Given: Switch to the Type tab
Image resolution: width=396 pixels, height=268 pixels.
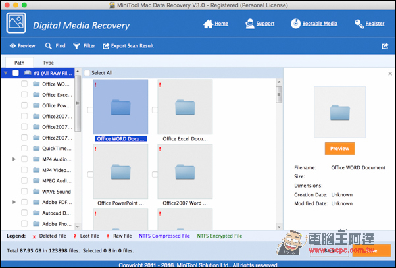Looking at the screenshot, I should click(x=48, y=63).
